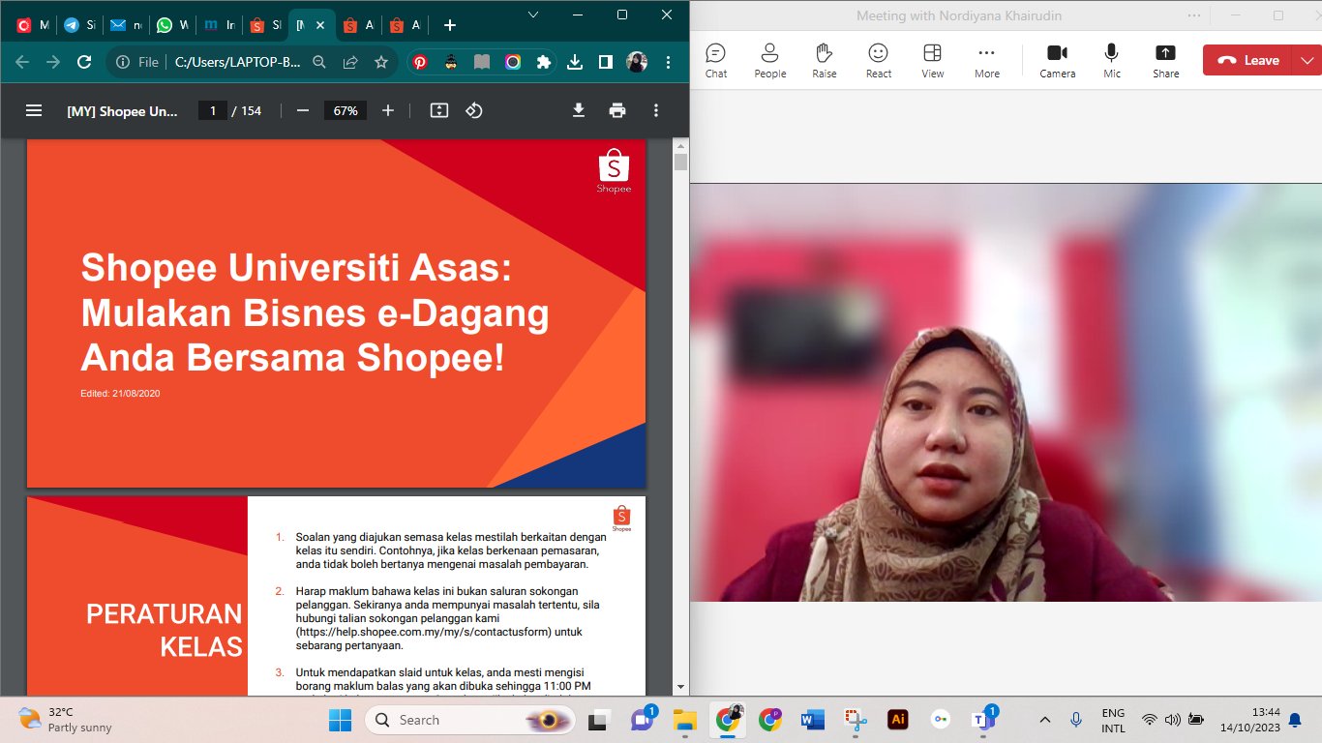Screen dimensions: 1322x743
Task: Click the File site info label
Action: [x=136, y=62]
